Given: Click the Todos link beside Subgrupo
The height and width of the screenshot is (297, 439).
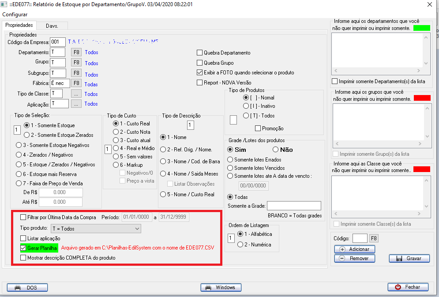Looking at the screenshot, I should pos(91,74).
